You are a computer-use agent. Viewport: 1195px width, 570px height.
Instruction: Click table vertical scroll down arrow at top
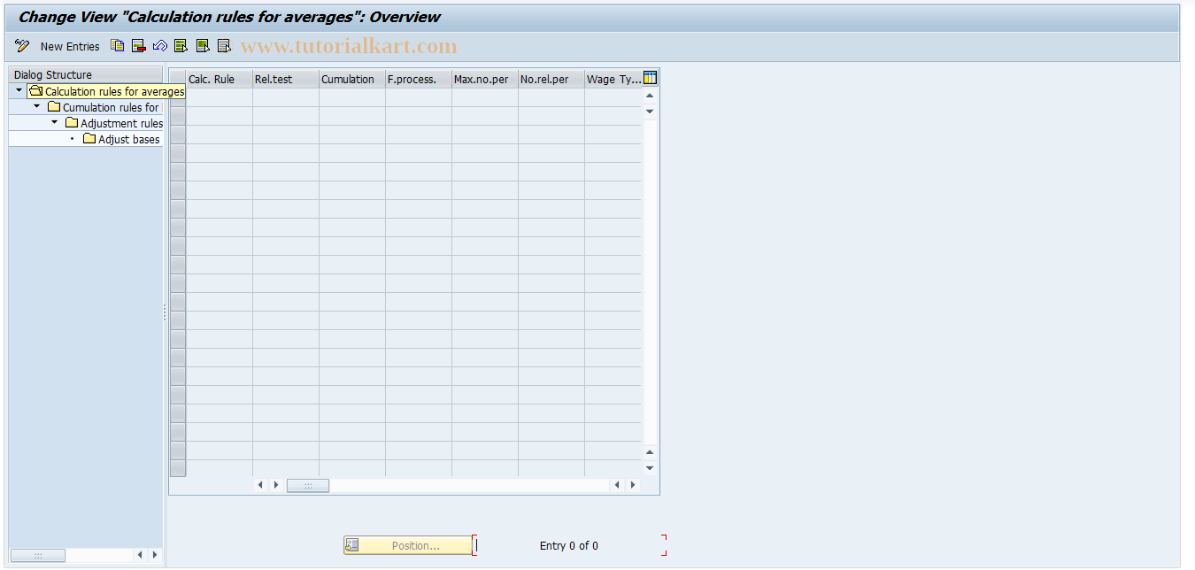[x=650, y=111]
